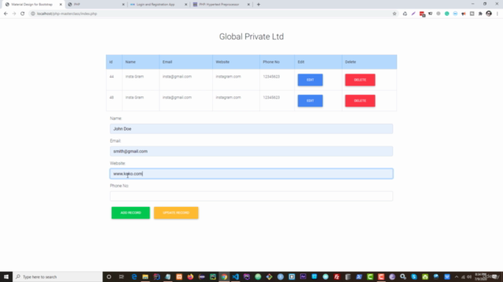Switch to Chrome in the taskbar
Screen dimensions: 503x282
coord(224,277)
